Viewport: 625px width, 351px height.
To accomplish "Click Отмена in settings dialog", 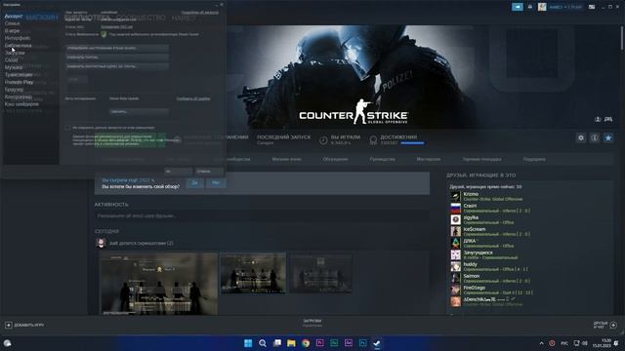I will [x=209, y=172].
